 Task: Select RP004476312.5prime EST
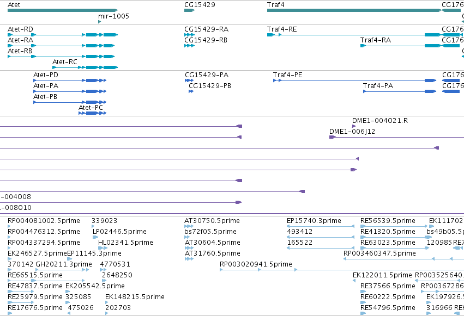tap(9, 237)
